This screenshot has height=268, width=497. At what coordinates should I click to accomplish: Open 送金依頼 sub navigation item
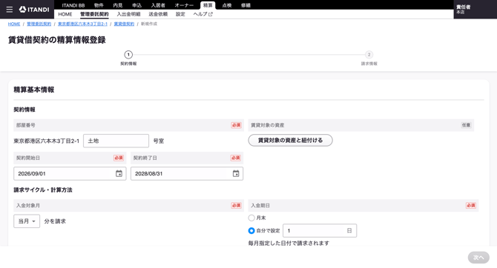158,14
